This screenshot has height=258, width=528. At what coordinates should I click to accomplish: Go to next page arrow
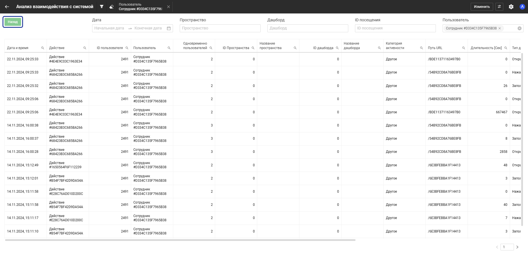pyautogui.click(x=517, y=247)
